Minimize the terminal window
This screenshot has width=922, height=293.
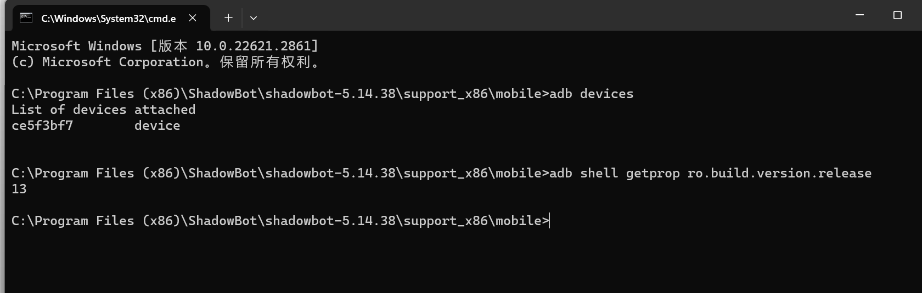[x=859, y=15]
